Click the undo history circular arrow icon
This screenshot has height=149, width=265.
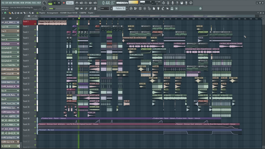163,3
